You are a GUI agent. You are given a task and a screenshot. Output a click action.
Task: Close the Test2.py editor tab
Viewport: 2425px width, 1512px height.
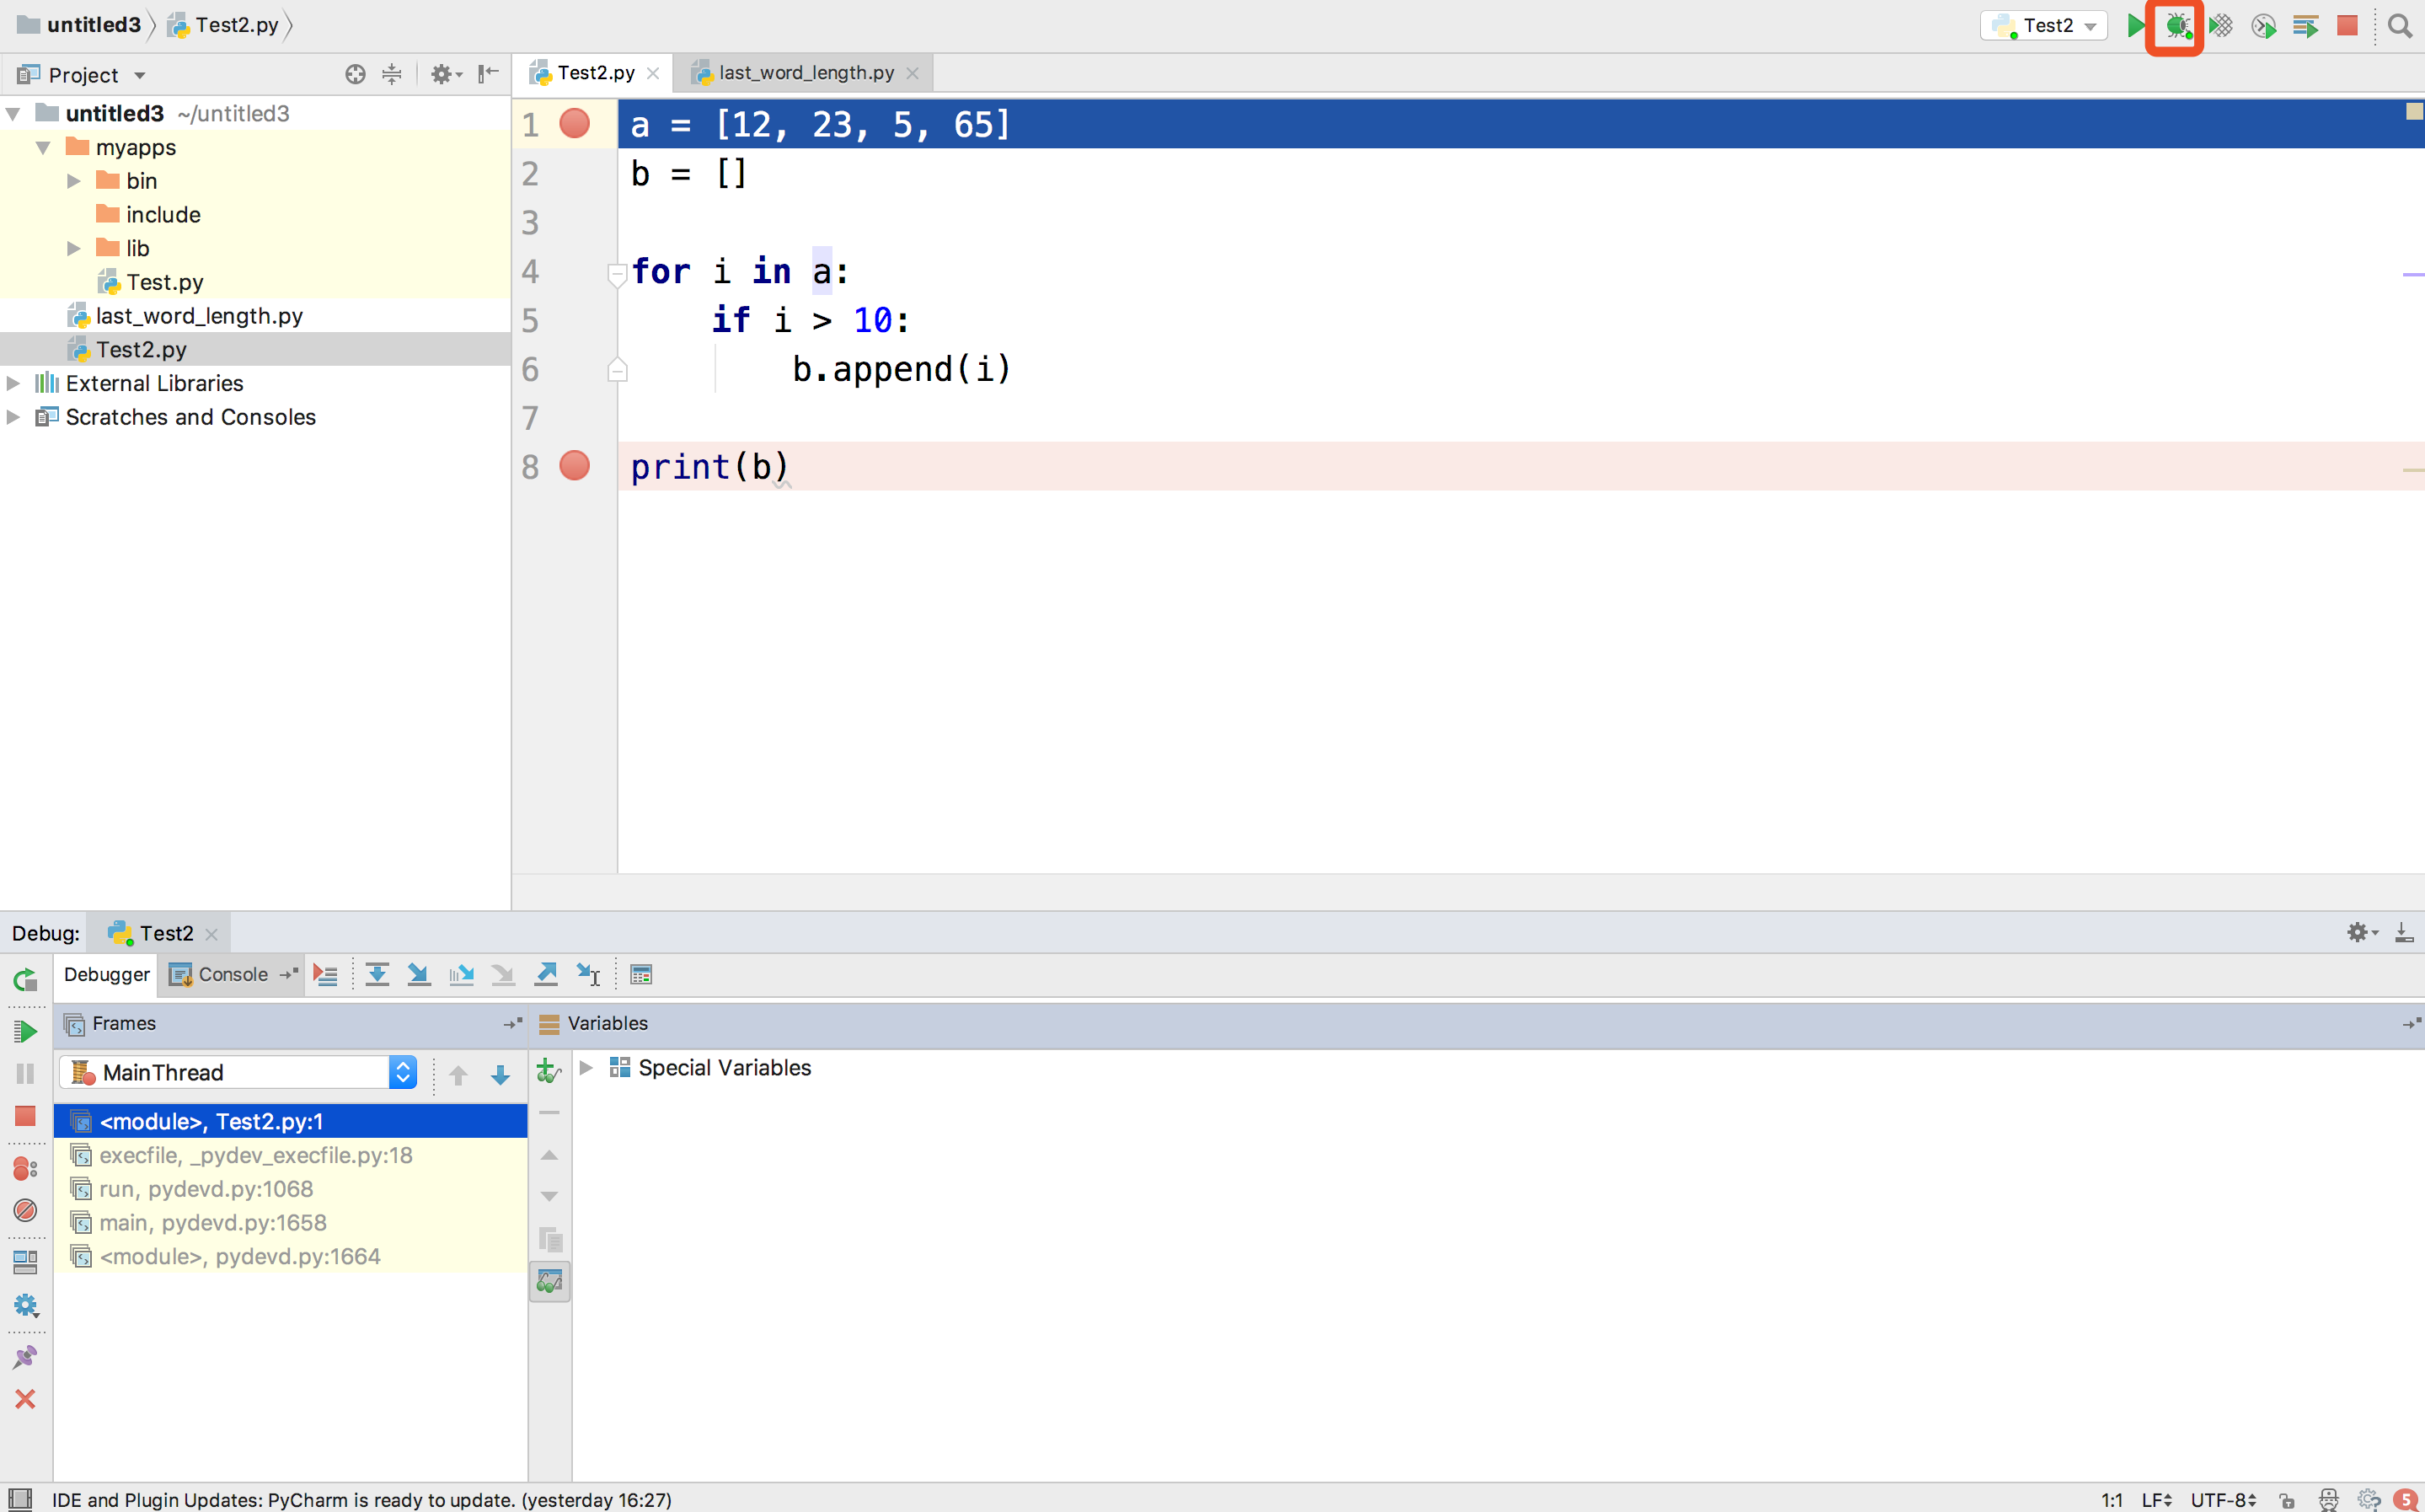click(x=653, y=74)
